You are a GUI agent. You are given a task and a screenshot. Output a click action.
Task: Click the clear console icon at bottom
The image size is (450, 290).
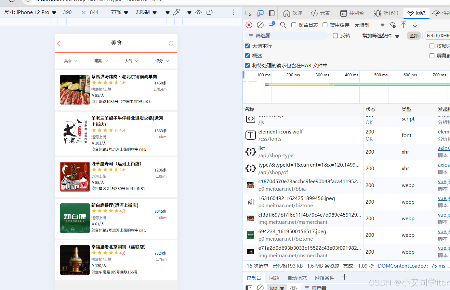click(260, 287)
